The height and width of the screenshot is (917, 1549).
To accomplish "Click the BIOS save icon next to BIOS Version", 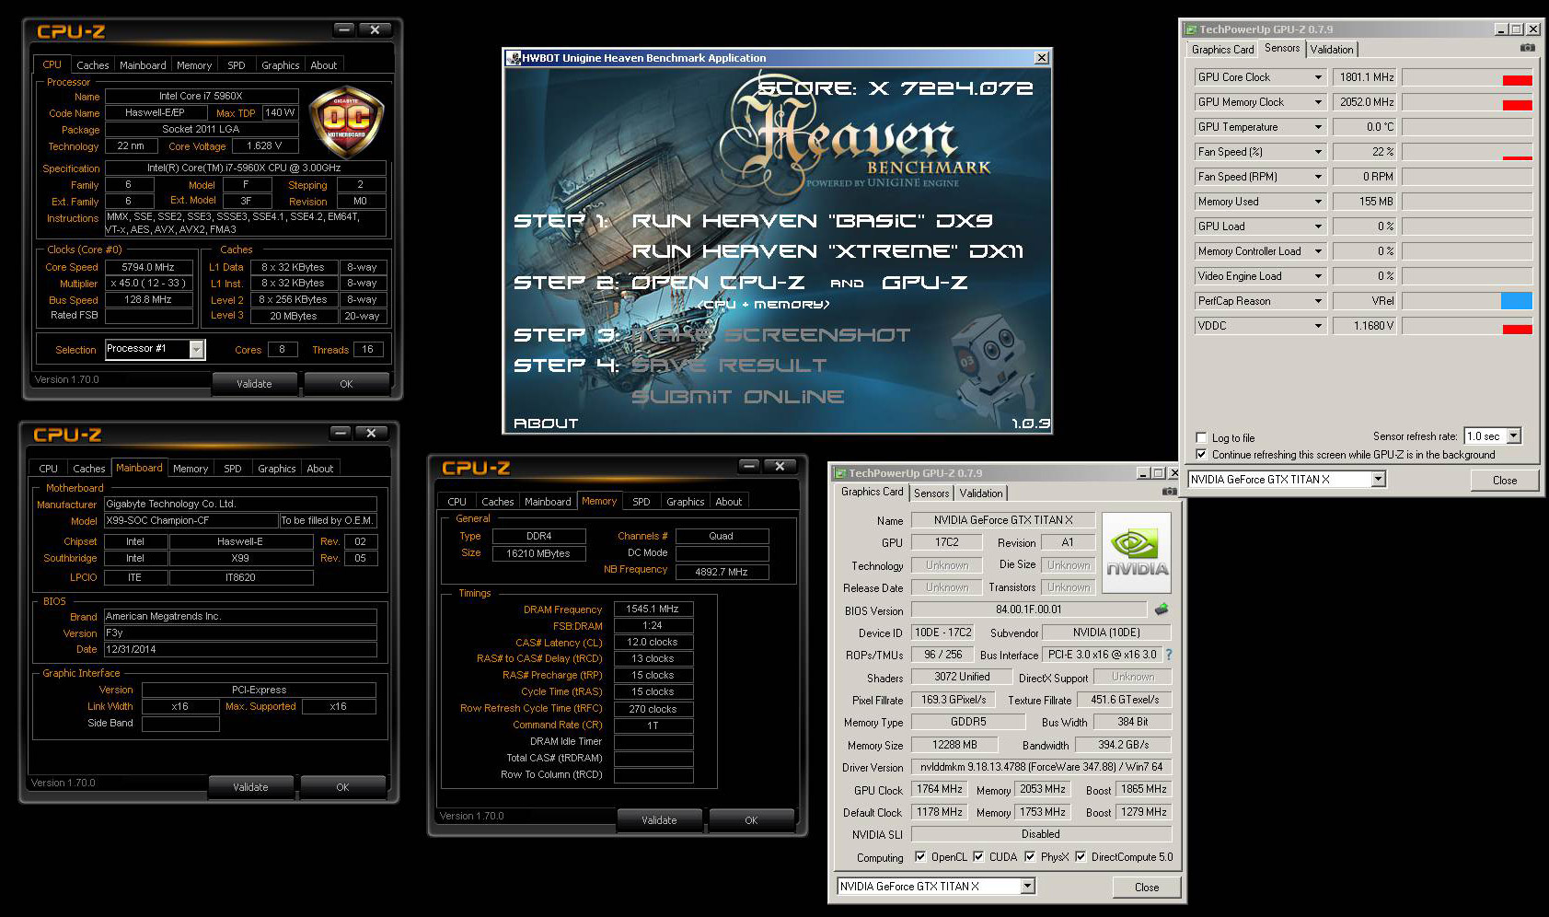I will (x=1162, y=609).
